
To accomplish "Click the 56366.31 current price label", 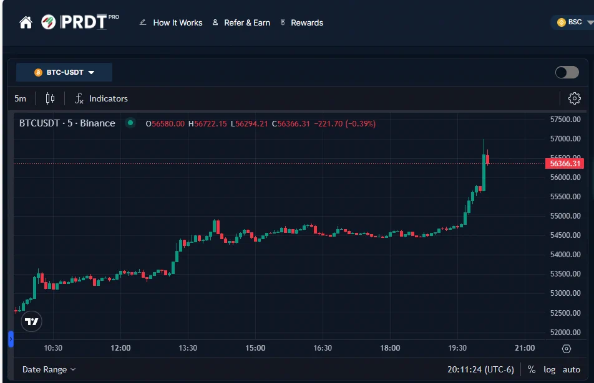I will click(x=565, y=163).
